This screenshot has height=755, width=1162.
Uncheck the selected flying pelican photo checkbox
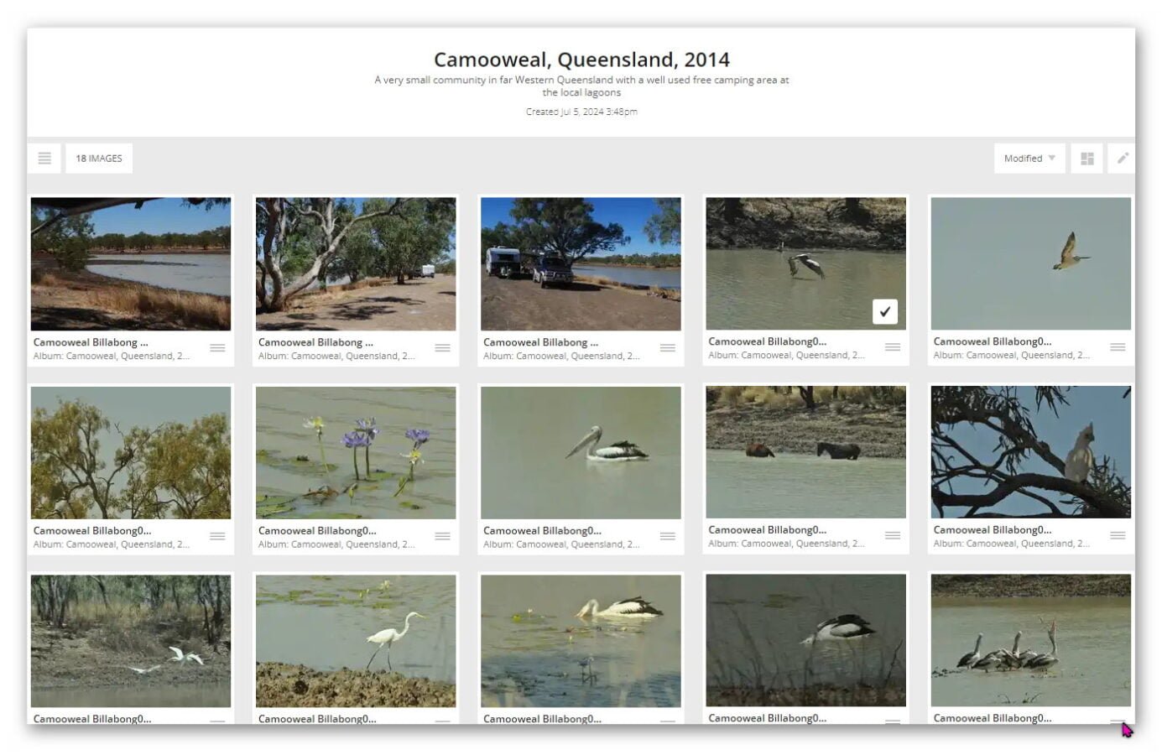tap(885, 311)
